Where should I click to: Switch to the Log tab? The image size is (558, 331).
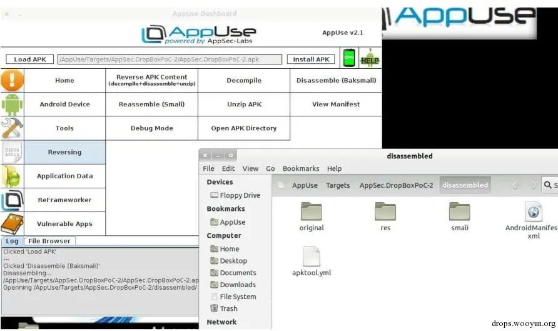12,241
